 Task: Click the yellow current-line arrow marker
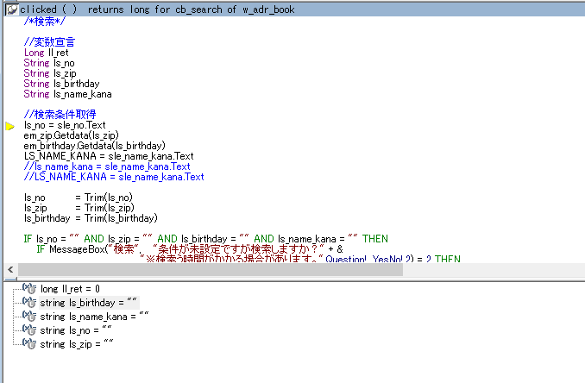pyautogui.click(x=10, y=126)
